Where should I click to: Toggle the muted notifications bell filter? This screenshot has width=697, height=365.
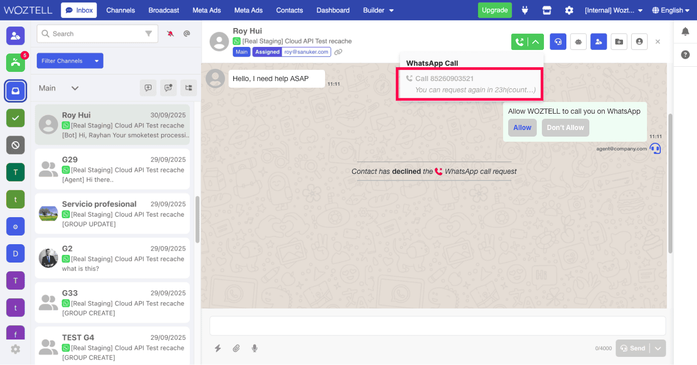(x=170, y=34)
